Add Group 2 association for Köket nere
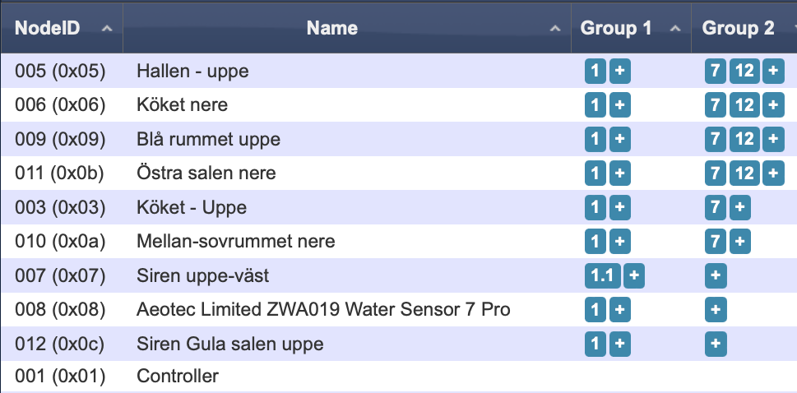Screen dimensions: 797x393 tap(772, 105)
